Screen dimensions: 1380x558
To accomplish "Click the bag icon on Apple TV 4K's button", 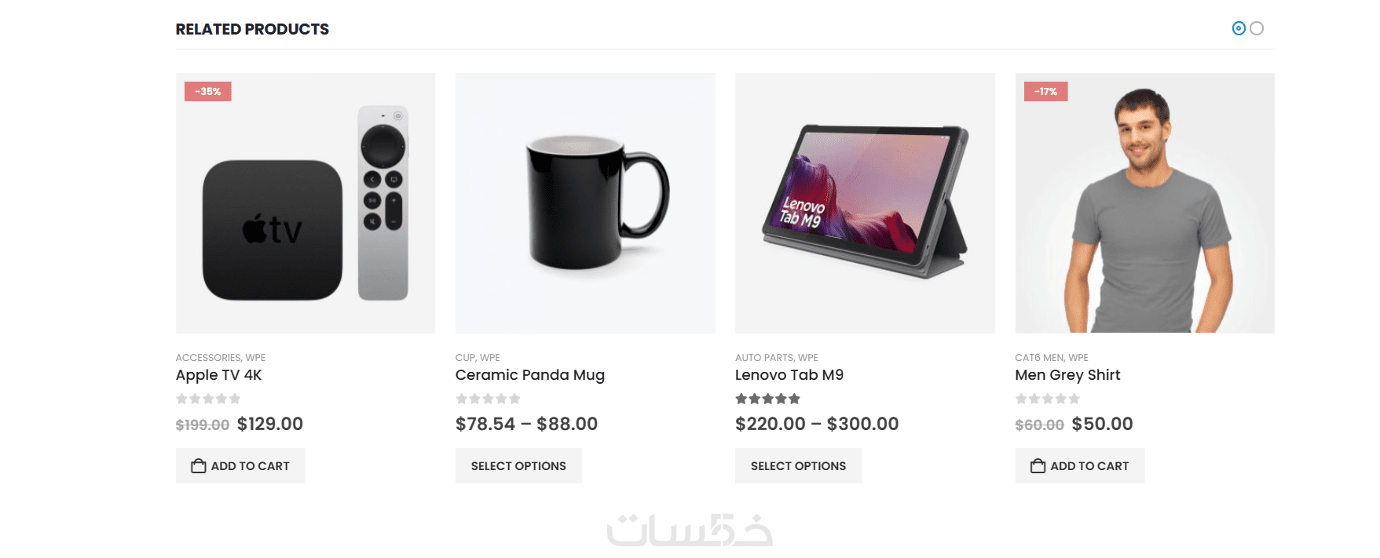I will click(199, 466).
